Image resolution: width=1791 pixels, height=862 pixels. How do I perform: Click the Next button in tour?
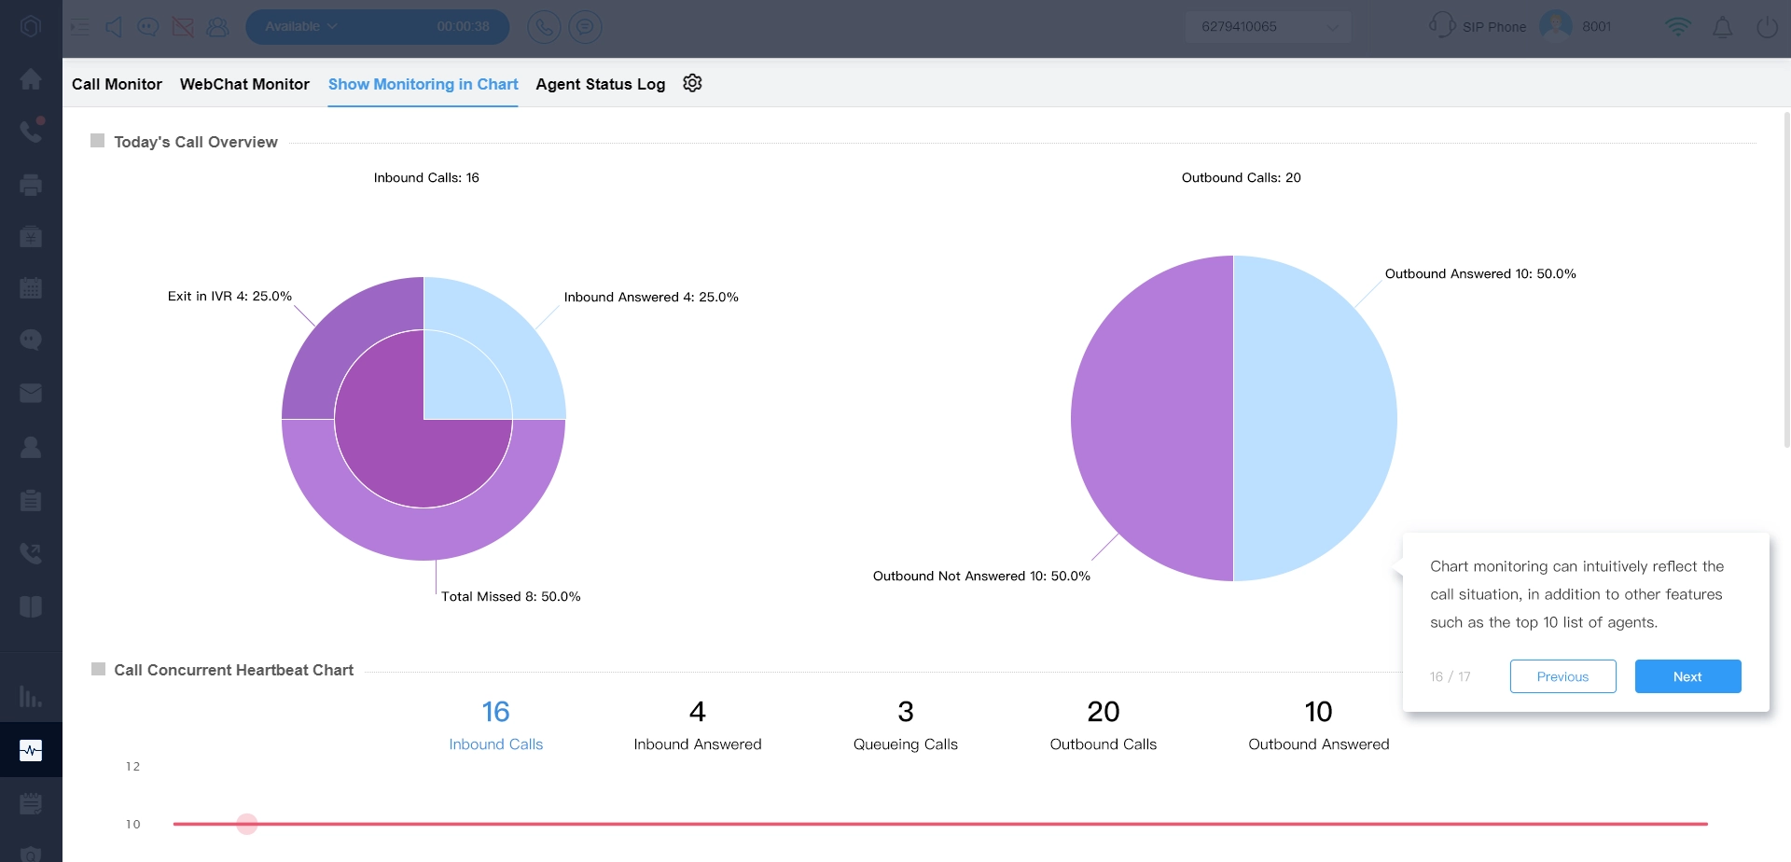pos(1687,676)
